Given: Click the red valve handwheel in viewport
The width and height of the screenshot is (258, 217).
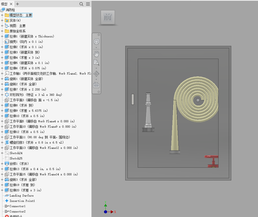Looking at the screenshot, I should [212, 157].
